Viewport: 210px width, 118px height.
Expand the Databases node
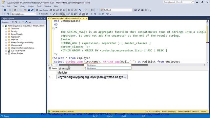click(x=6, y=29)
